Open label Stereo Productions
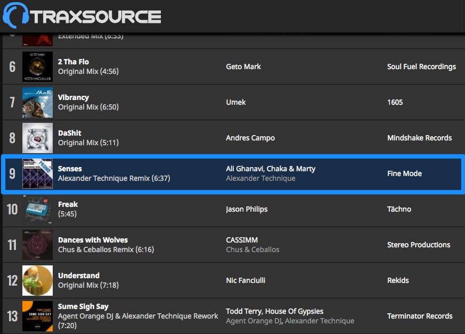Image resolution: width=465 pixels, height=334 pixels. click(419, 245)
